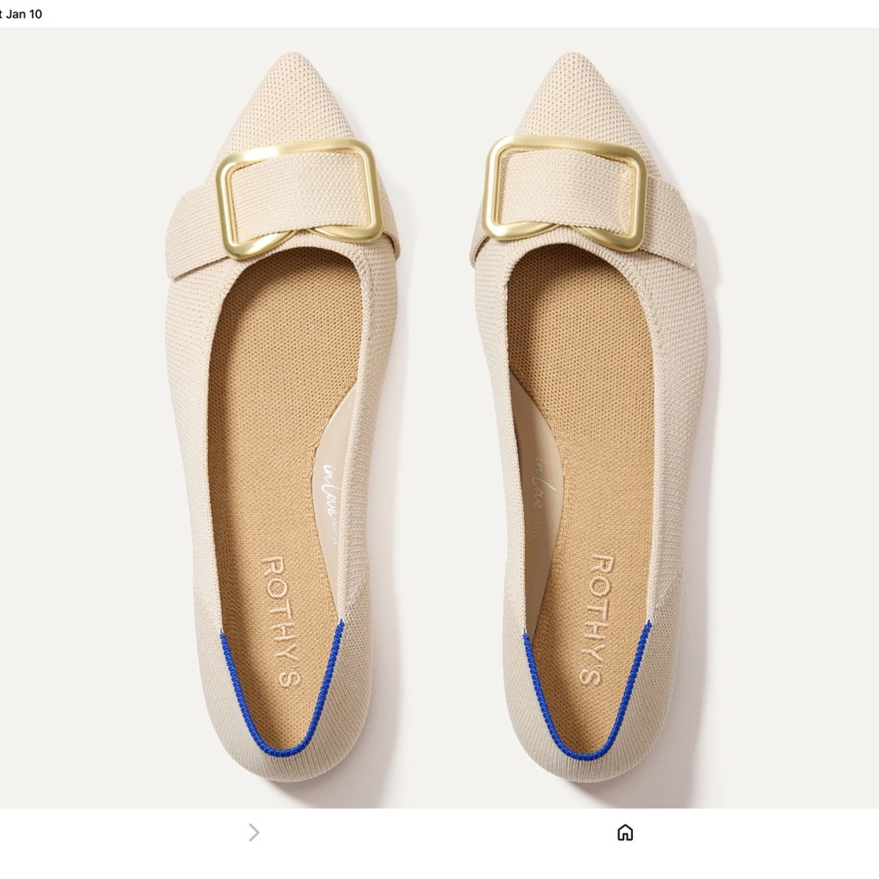Image resolution: width=879 pixels, height=879 pixels.
Task: Open the Rothy's shoes product image
Action: (439, 418)
